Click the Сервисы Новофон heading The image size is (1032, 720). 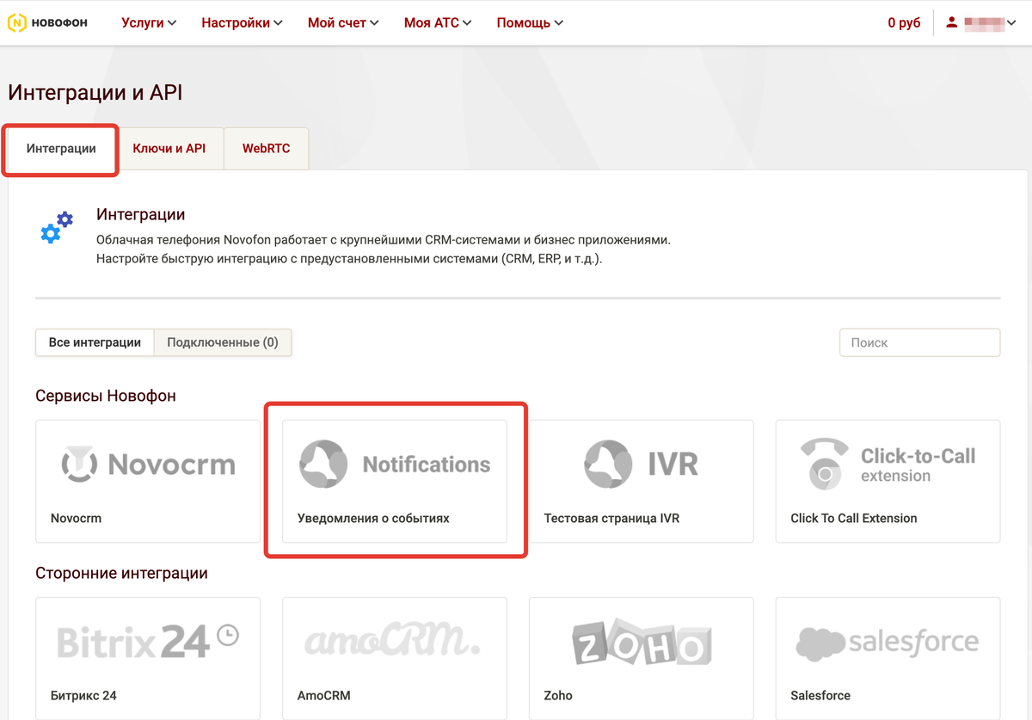click(x=106, y=396)
